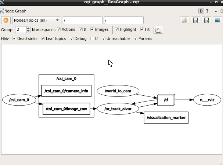Screen dimensions: 223x165
Task: Increase the Group depth value
Action: 28,28
